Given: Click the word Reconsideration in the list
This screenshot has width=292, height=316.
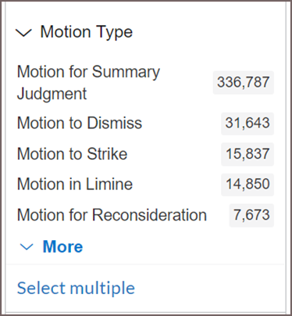Looking at the screenshot, I should (x=150, y=215).
